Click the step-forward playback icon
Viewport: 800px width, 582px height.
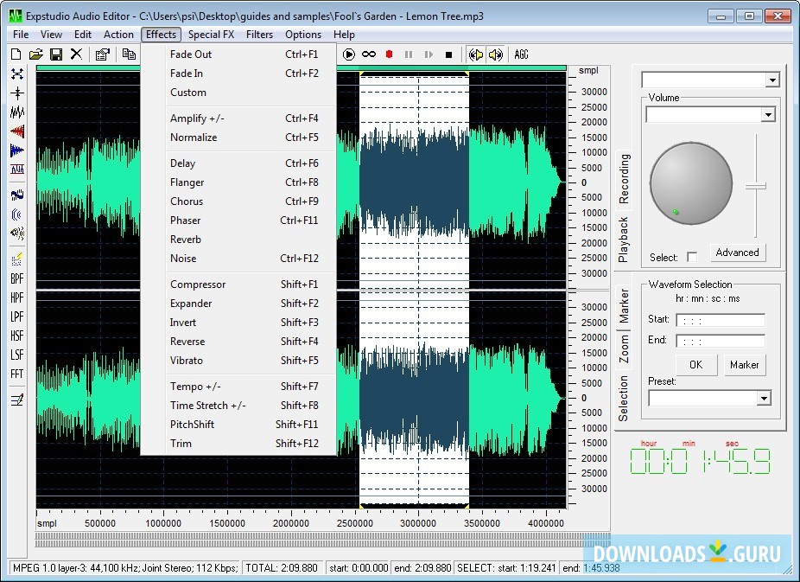click(429, 54)
